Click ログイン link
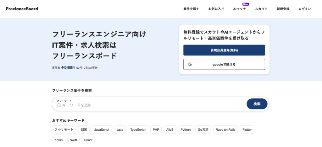Viewport: 322px width, 147px height. coord(305,9)
